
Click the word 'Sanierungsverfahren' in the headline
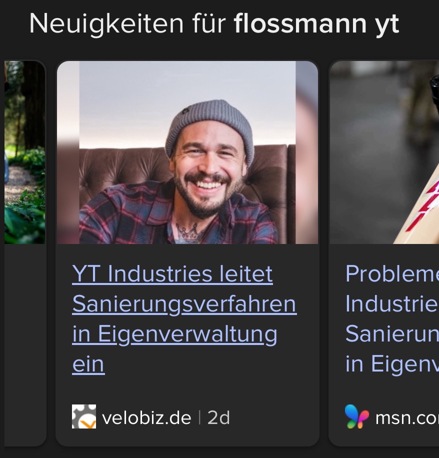[184, 304]
